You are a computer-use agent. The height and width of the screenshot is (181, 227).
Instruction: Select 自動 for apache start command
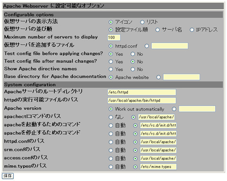[111, 126]
